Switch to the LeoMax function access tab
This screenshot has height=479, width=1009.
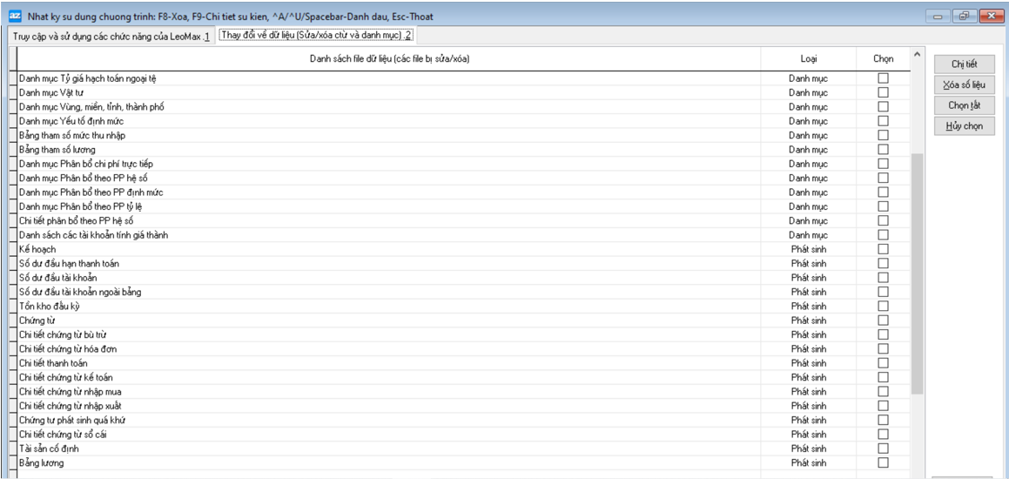[111, 36]
